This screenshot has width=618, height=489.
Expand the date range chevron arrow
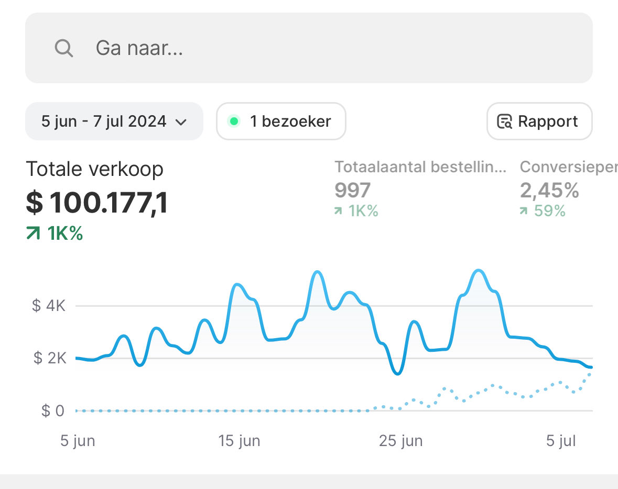click(x=181, y=122)
